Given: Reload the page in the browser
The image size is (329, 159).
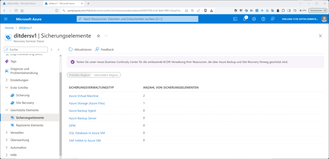Looking at the screenshot, I should point(16,11).
